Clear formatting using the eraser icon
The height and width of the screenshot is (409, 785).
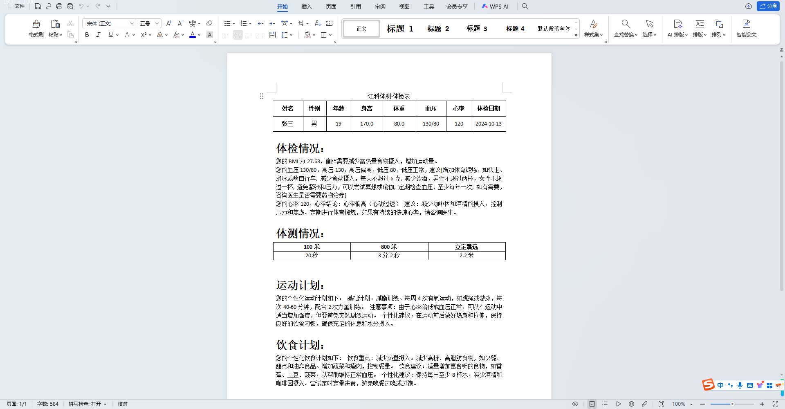209,23
